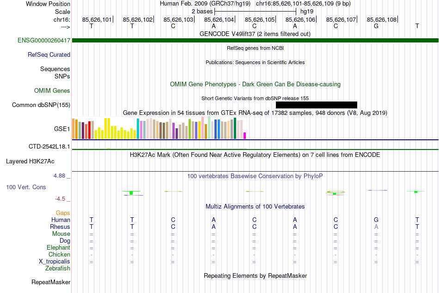
Task: Click the 100 Vert. Cons label
Action: (26, 187)
